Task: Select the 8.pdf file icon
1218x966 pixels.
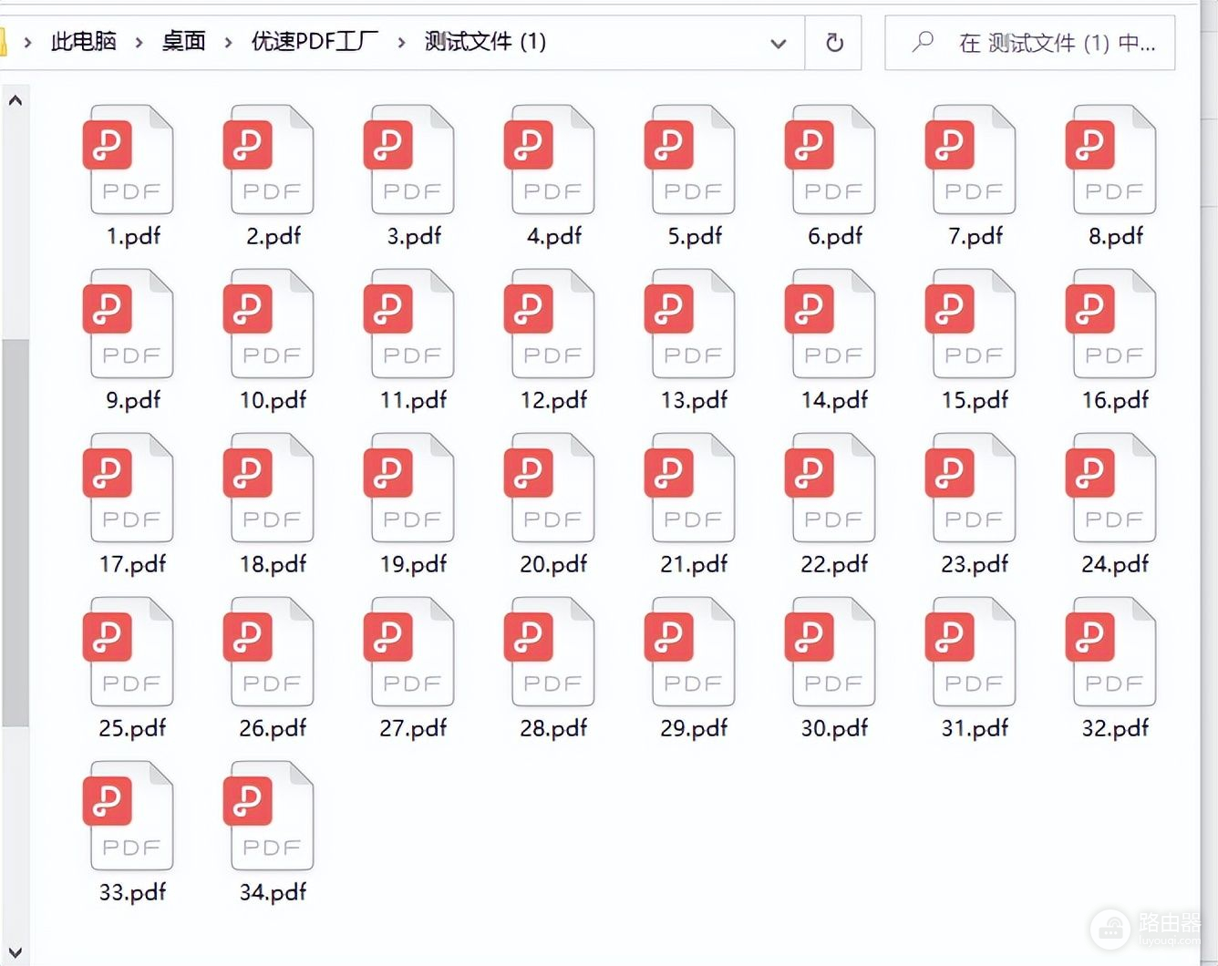Action: 1112,159
